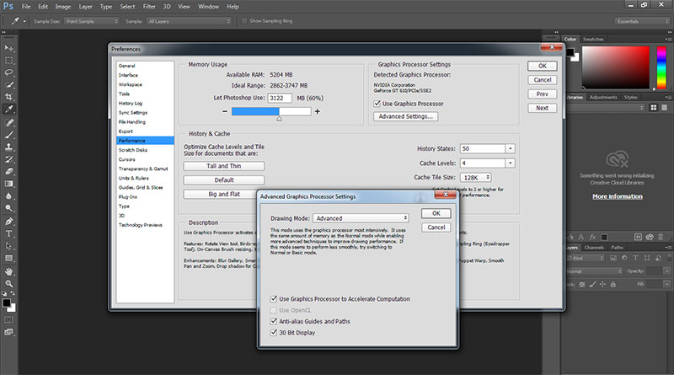
Task: Click the Creative Cloud Libraries error icon
Action: coord(617,159)
